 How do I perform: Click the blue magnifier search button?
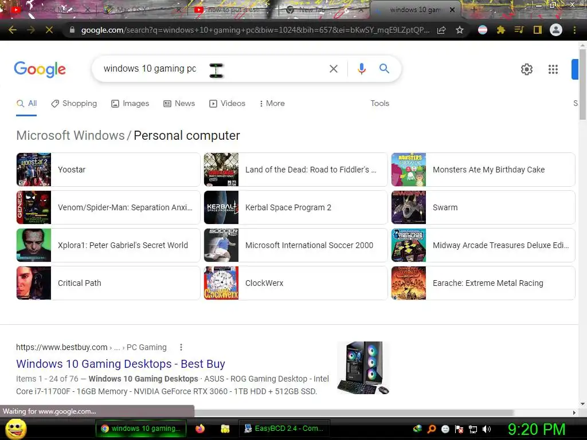(x=384, y=69)
